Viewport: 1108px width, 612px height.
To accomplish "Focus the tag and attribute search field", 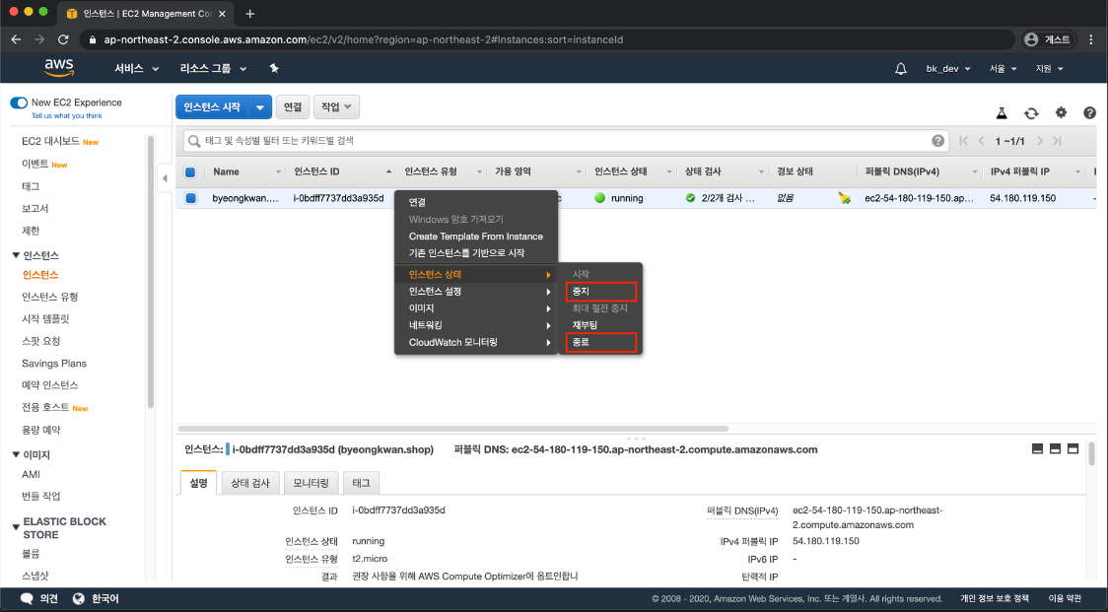I will (x=565, y=141).
